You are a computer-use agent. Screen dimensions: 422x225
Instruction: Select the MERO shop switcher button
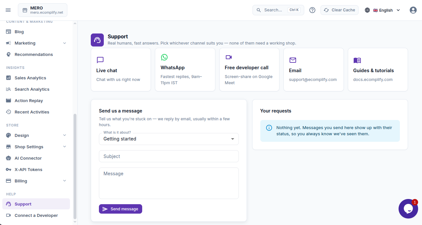click(x=43, y=10)
